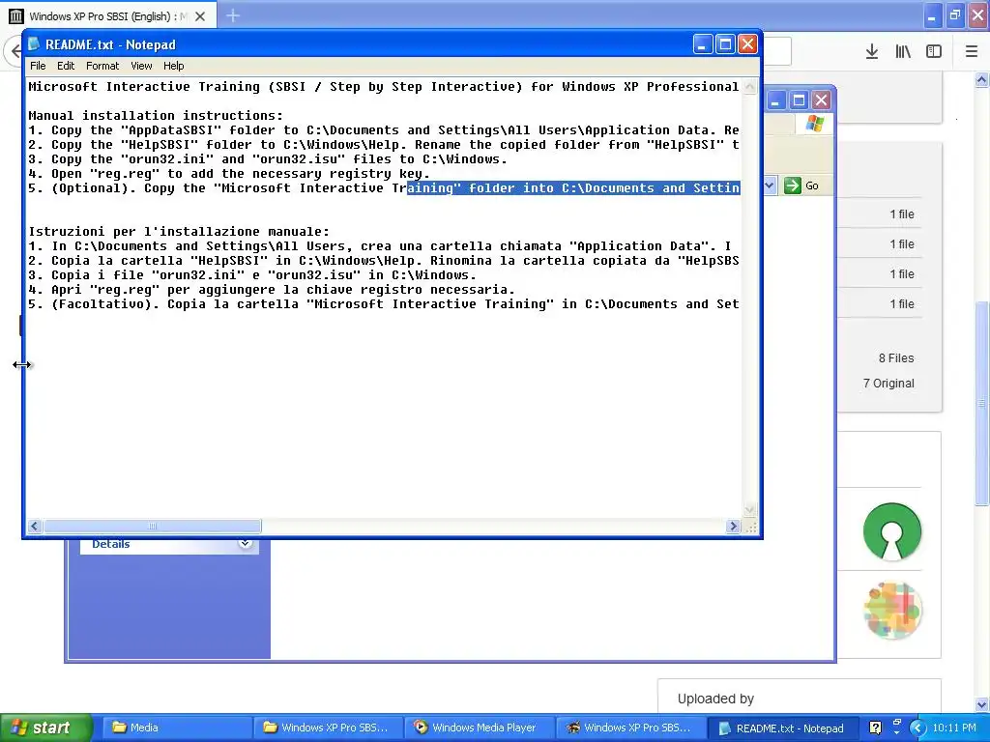Click the Notepad horizontal scrollbar thumb

click(x=152, y=527)
